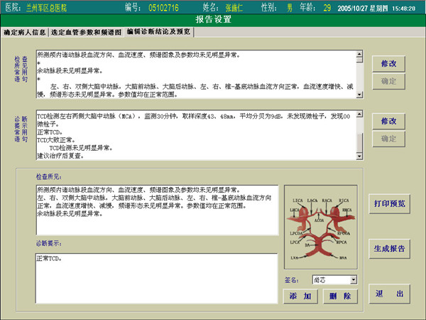Viewport: 426px width, 320px height.
Task: Click the 生成报告 generate report button
Action: [x=388, y=249]
